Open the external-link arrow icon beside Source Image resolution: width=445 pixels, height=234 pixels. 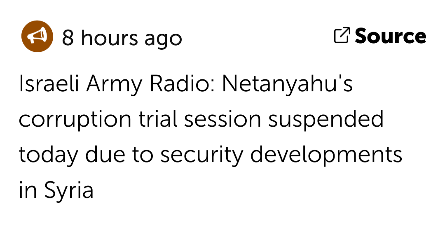(x=342, y=35)
